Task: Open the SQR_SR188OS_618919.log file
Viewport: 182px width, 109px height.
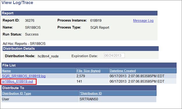Action: coord(24,76)
